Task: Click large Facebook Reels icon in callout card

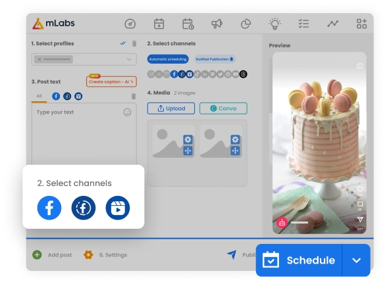Action: point(117,208)
